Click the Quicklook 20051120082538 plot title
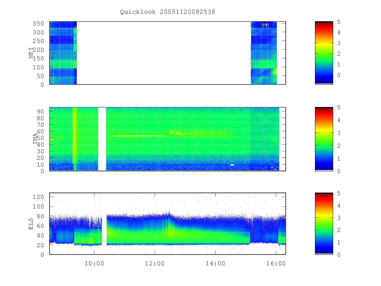 [167, 12]
